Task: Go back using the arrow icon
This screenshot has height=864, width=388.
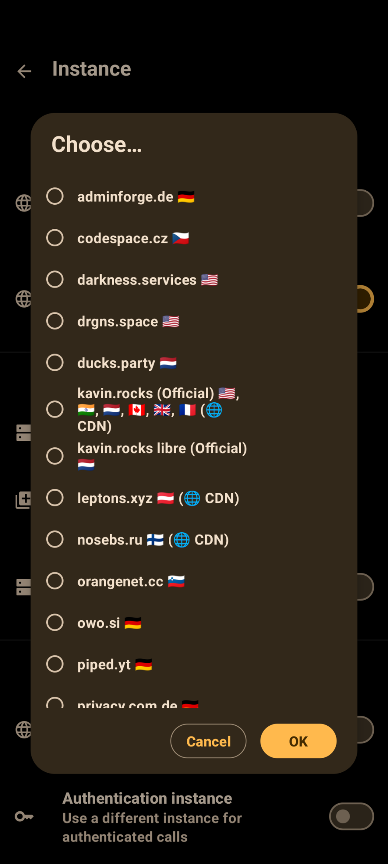Action: [25, 71]
